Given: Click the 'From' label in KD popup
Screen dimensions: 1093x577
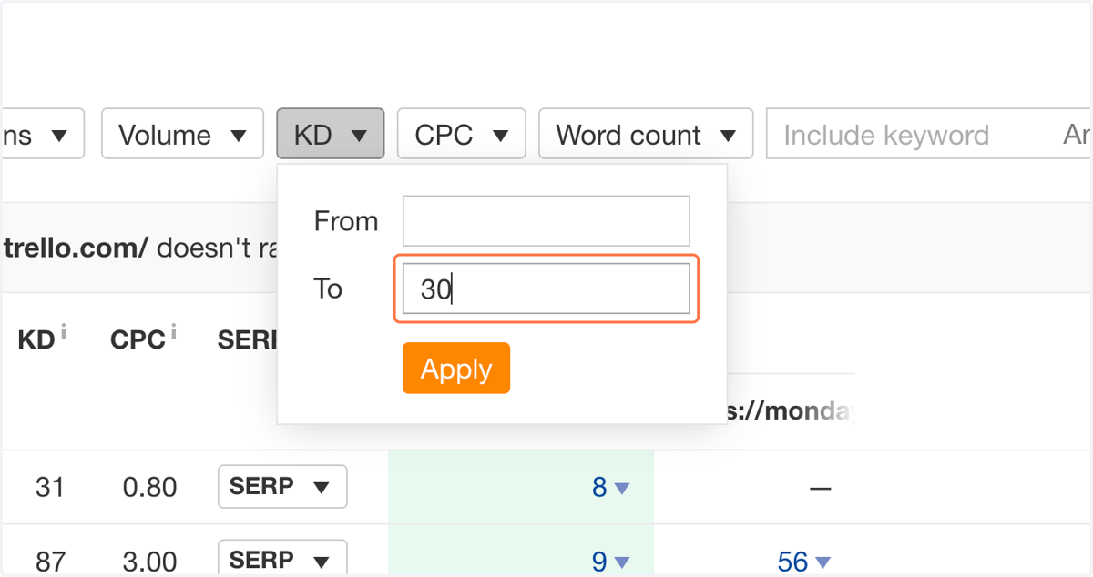Looking at the screenshot, I should 346,221.
